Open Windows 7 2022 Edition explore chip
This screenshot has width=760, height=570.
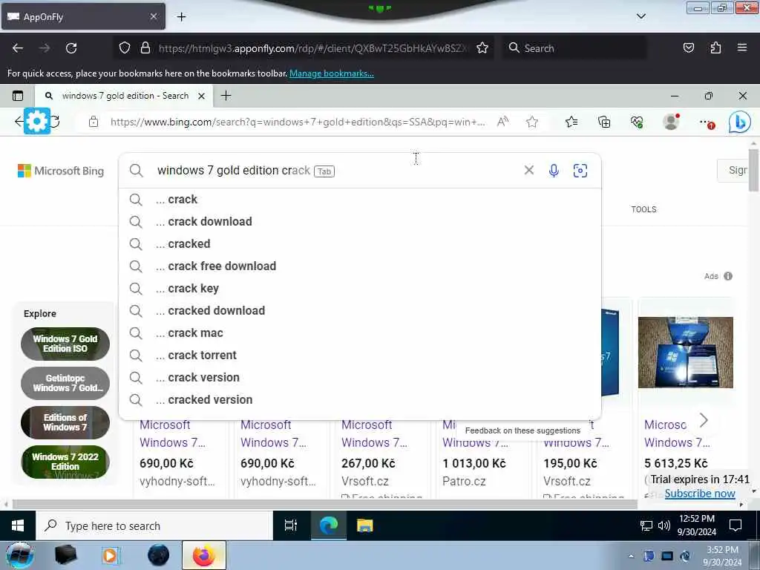pyautogui.click(x=65, y=462)
